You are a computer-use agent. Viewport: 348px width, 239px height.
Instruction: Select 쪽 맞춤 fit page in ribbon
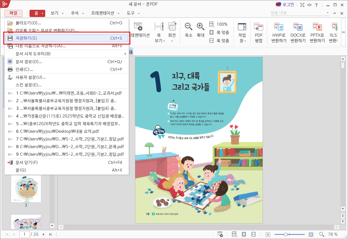(219, 33)
